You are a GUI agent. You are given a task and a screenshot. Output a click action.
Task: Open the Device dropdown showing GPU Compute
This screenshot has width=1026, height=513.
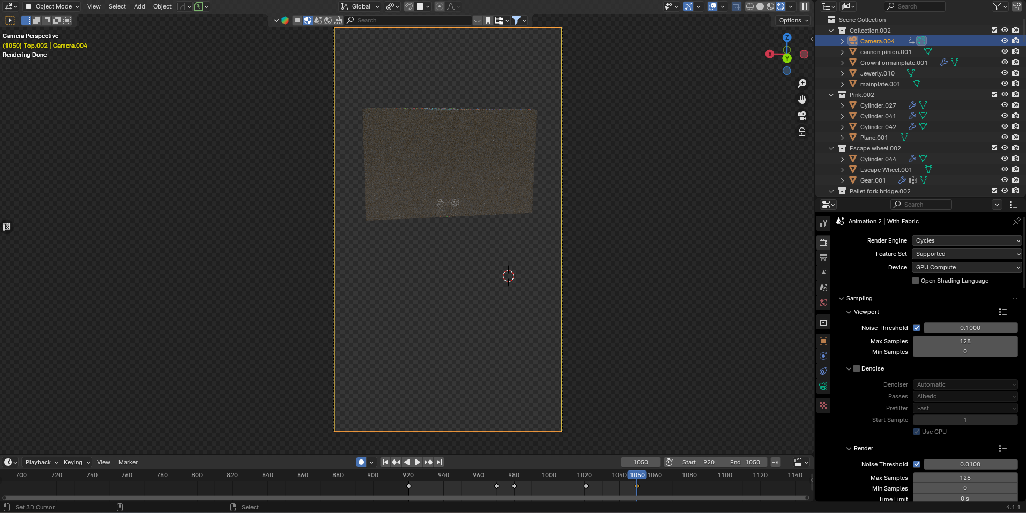tap(966, 267)
